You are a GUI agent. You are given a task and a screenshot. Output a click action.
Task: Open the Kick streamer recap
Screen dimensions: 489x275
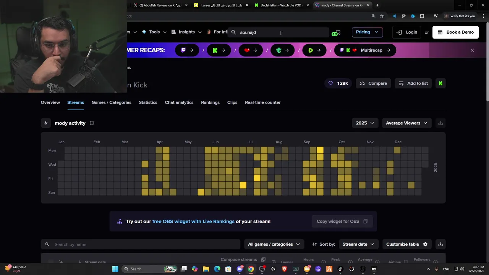[219, 50]
